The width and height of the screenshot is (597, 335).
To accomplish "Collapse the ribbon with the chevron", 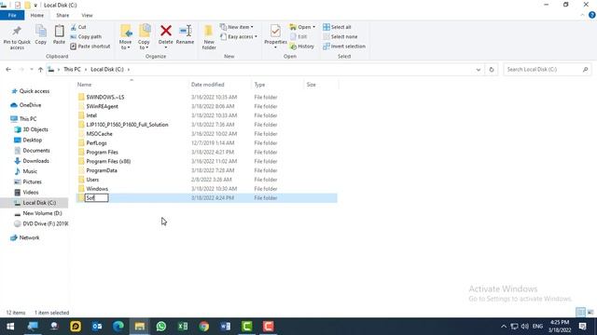I will 582,15.
